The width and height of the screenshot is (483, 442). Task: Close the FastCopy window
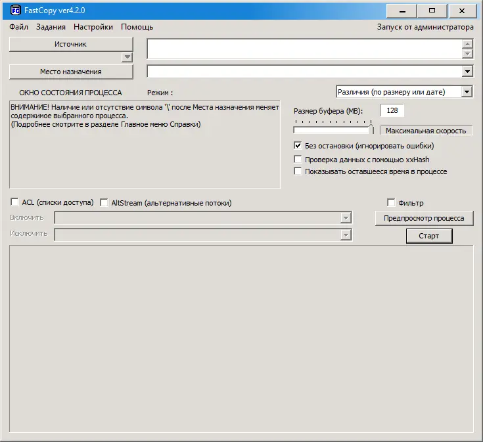coord(462,11)
